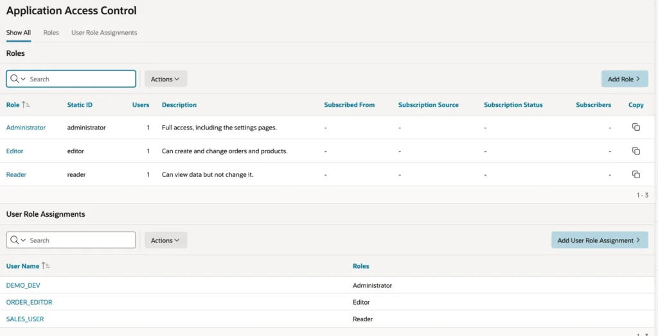
Task: Select the 'administrator' static ID cell
Action: pos(87,128)
